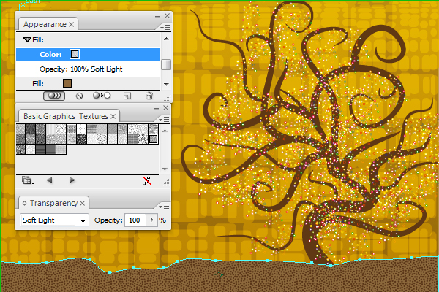Load previous swatch library with left arrow
439x292 pixels.
pyautogui.click(x=49, y=180)
